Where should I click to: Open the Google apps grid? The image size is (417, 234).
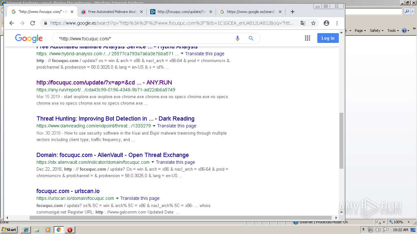click(x=308, y=38)
